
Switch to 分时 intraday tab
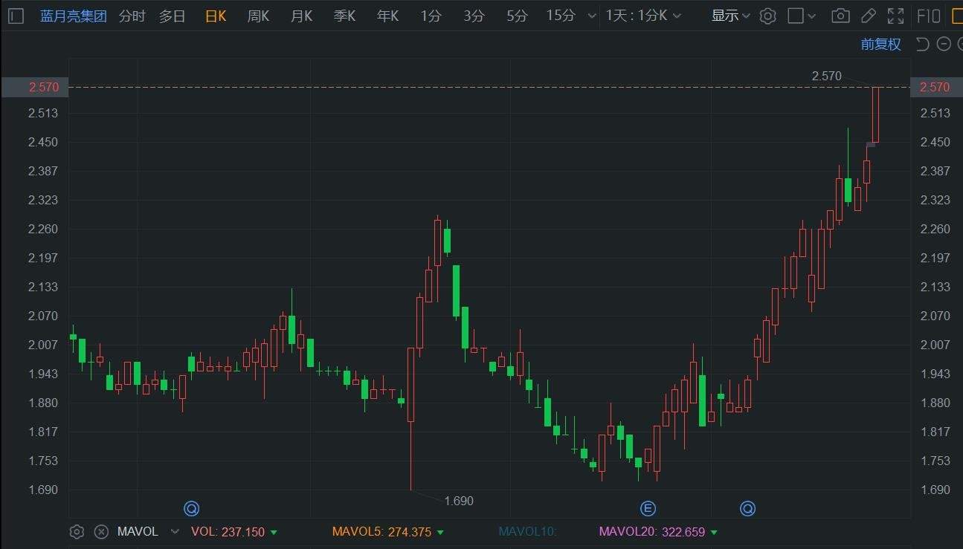(x=132, y=16)
